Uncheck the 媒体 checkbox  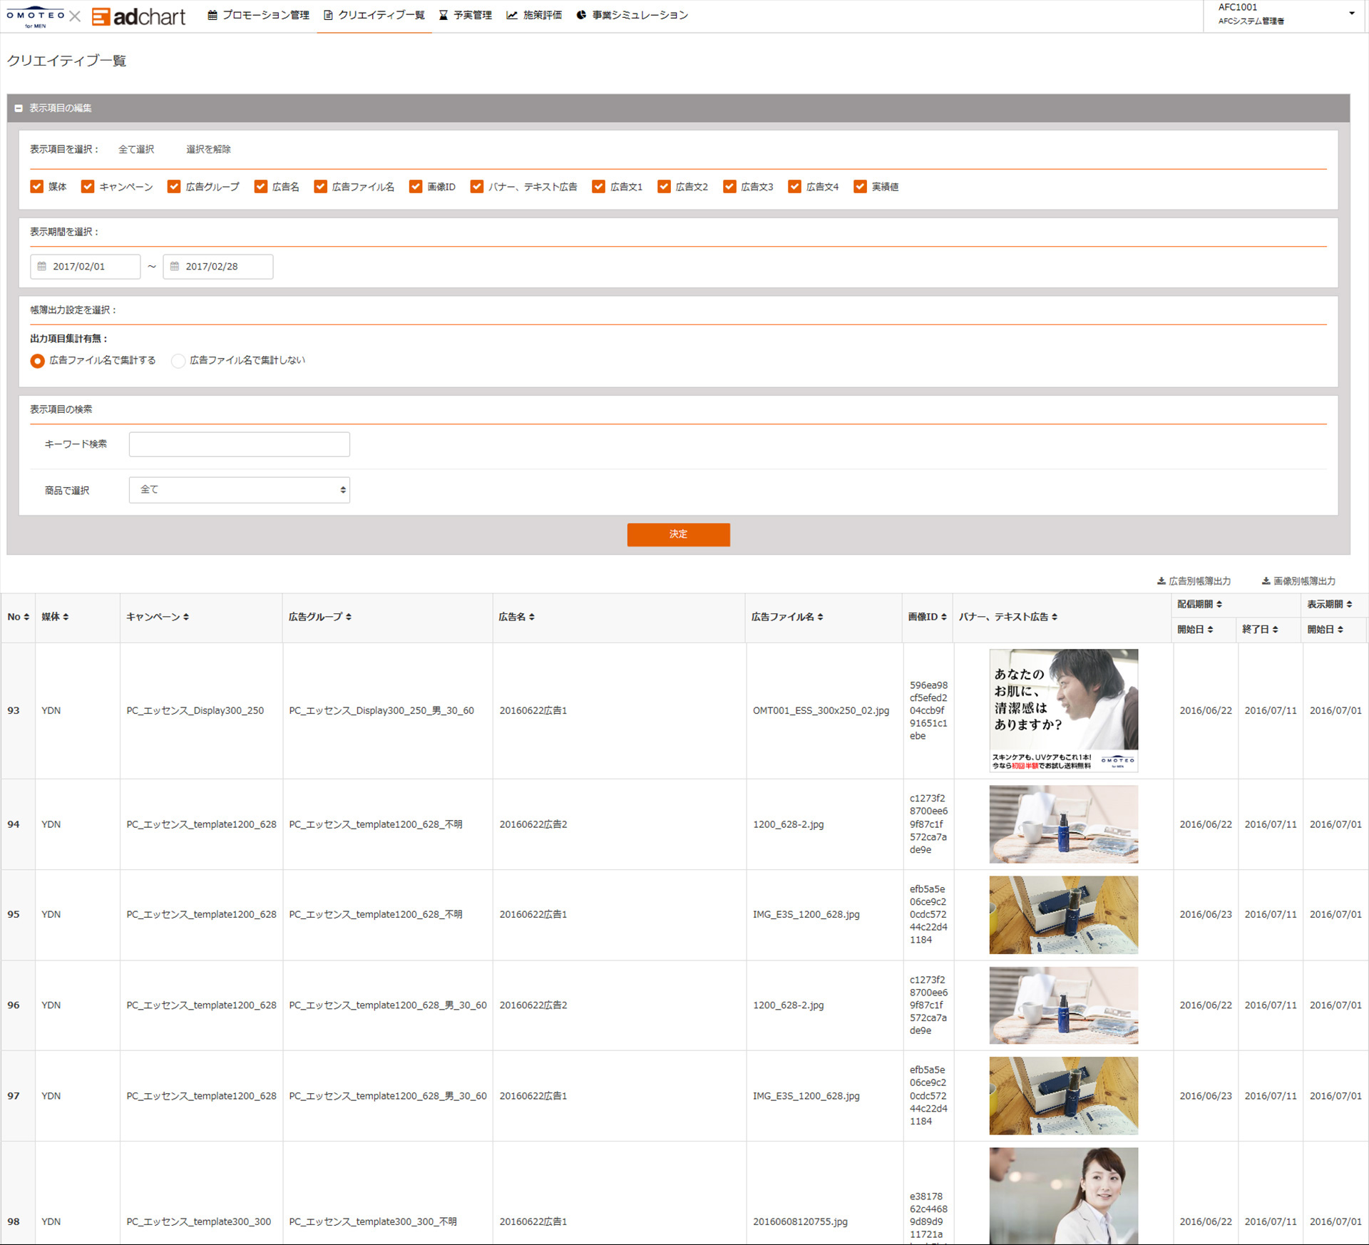coord(37,187)
